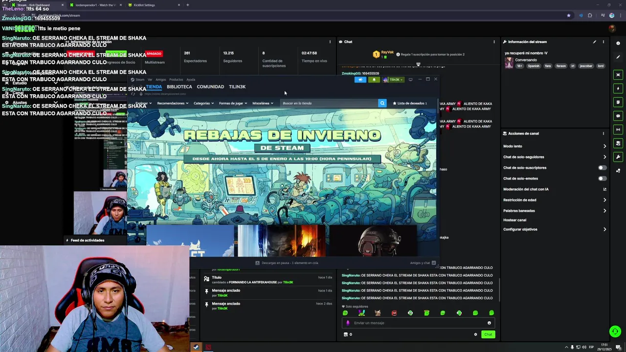
Task: Open Steam notifications bell button
Action: (374, 80)
